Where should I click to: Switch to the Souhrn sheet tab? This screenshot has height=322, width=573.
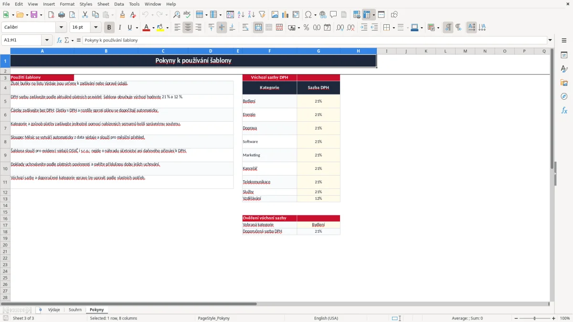[75, 310]
